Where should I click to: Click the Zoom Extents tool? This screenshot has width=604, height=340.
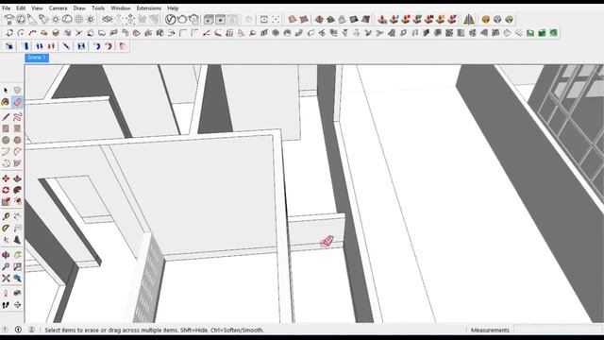tap(6, 278)
